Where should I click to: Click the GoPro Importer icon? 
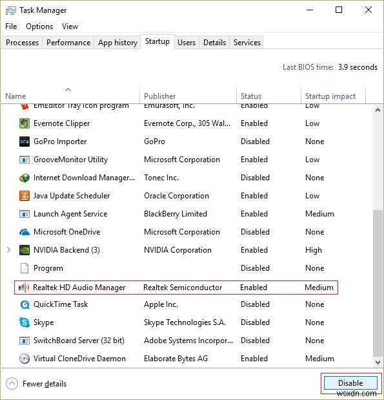point(25,142)
